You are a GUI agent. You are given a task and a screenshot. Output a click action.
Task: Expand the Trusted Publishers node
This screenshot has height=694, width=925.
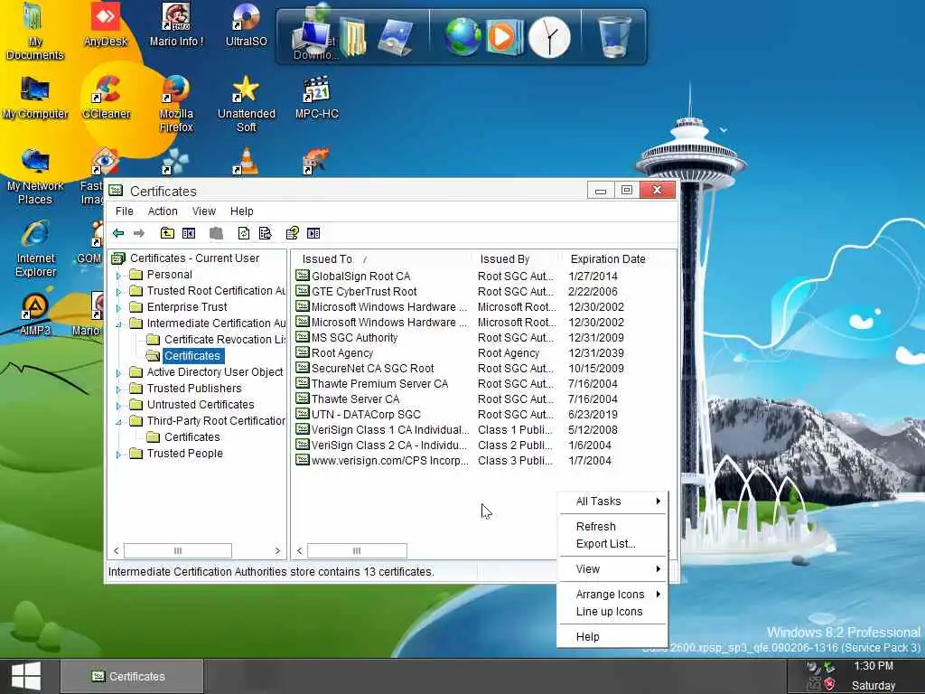118,389
